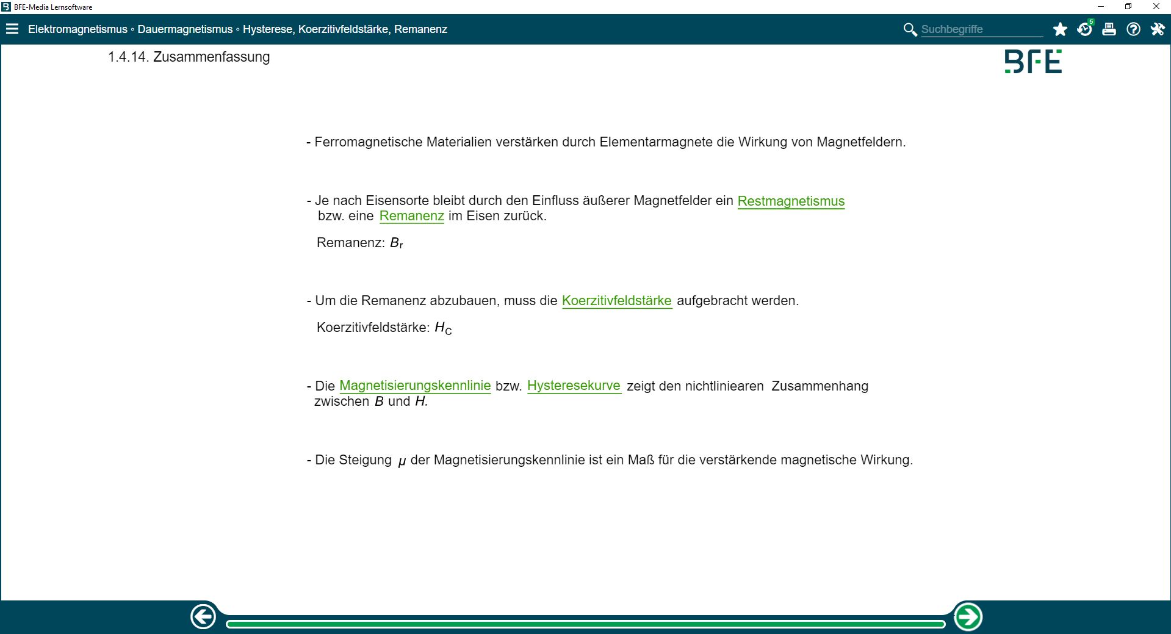The height and width of the screenshot is (634, 1171).
Task: Click the print icon
Action: pyautogui.click(x=1109, y=29)
